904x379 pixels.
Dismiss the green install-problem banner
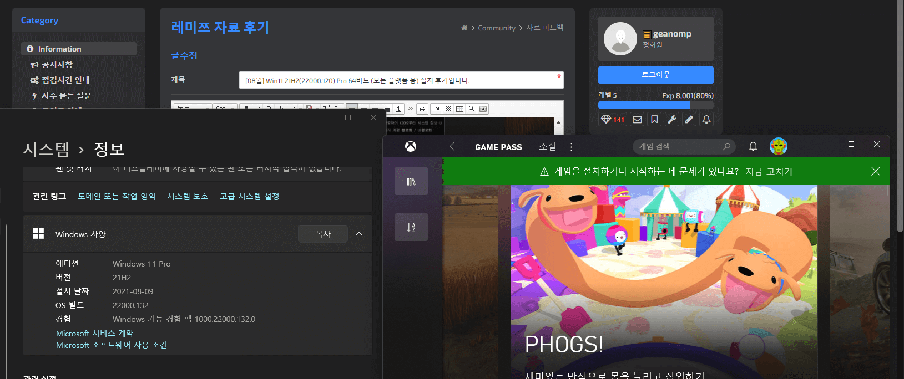876,171
